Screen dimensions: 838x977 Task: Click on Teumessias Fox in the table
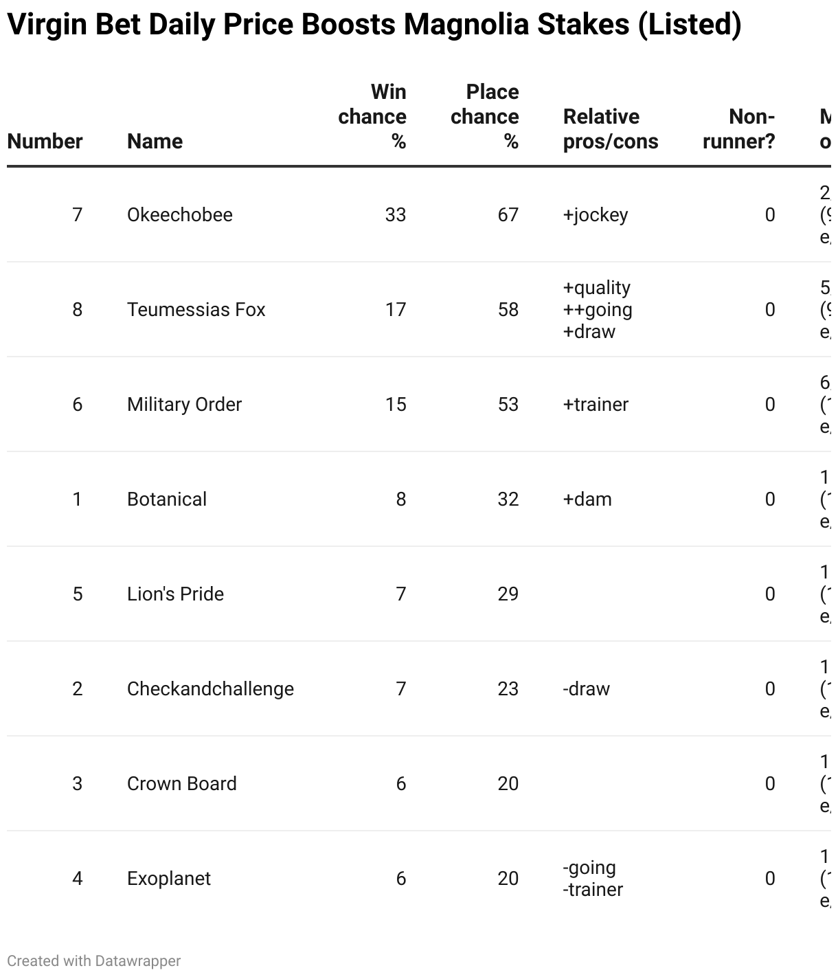pos(196,310)
